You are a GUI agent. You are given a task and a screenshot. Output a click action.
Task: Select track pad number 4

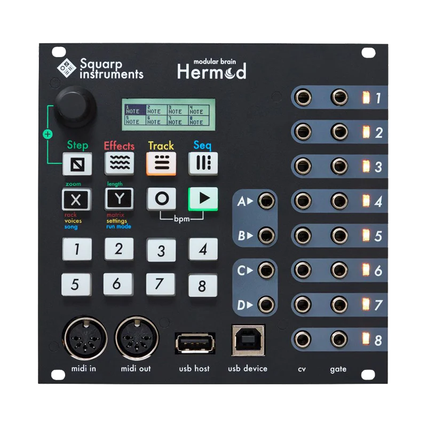pyautogui.click(x=203, y=249)
